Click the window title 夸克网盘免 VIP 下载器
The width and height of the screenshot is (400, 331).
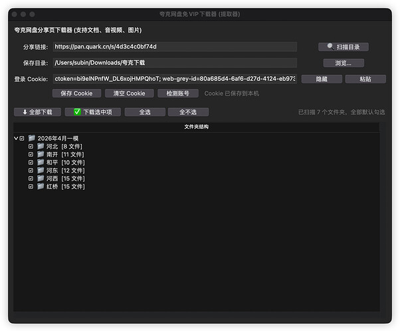pyautogui.click(x=200, y=14)
